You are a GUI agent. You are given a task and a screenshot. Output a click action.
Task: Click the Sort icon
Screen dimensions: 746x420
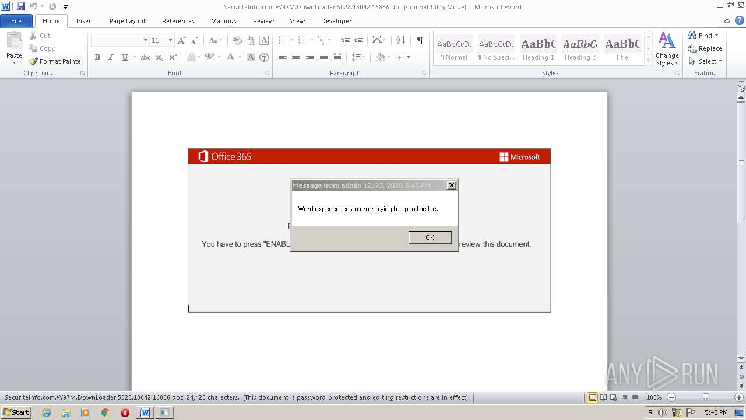(x=400, y=40)
